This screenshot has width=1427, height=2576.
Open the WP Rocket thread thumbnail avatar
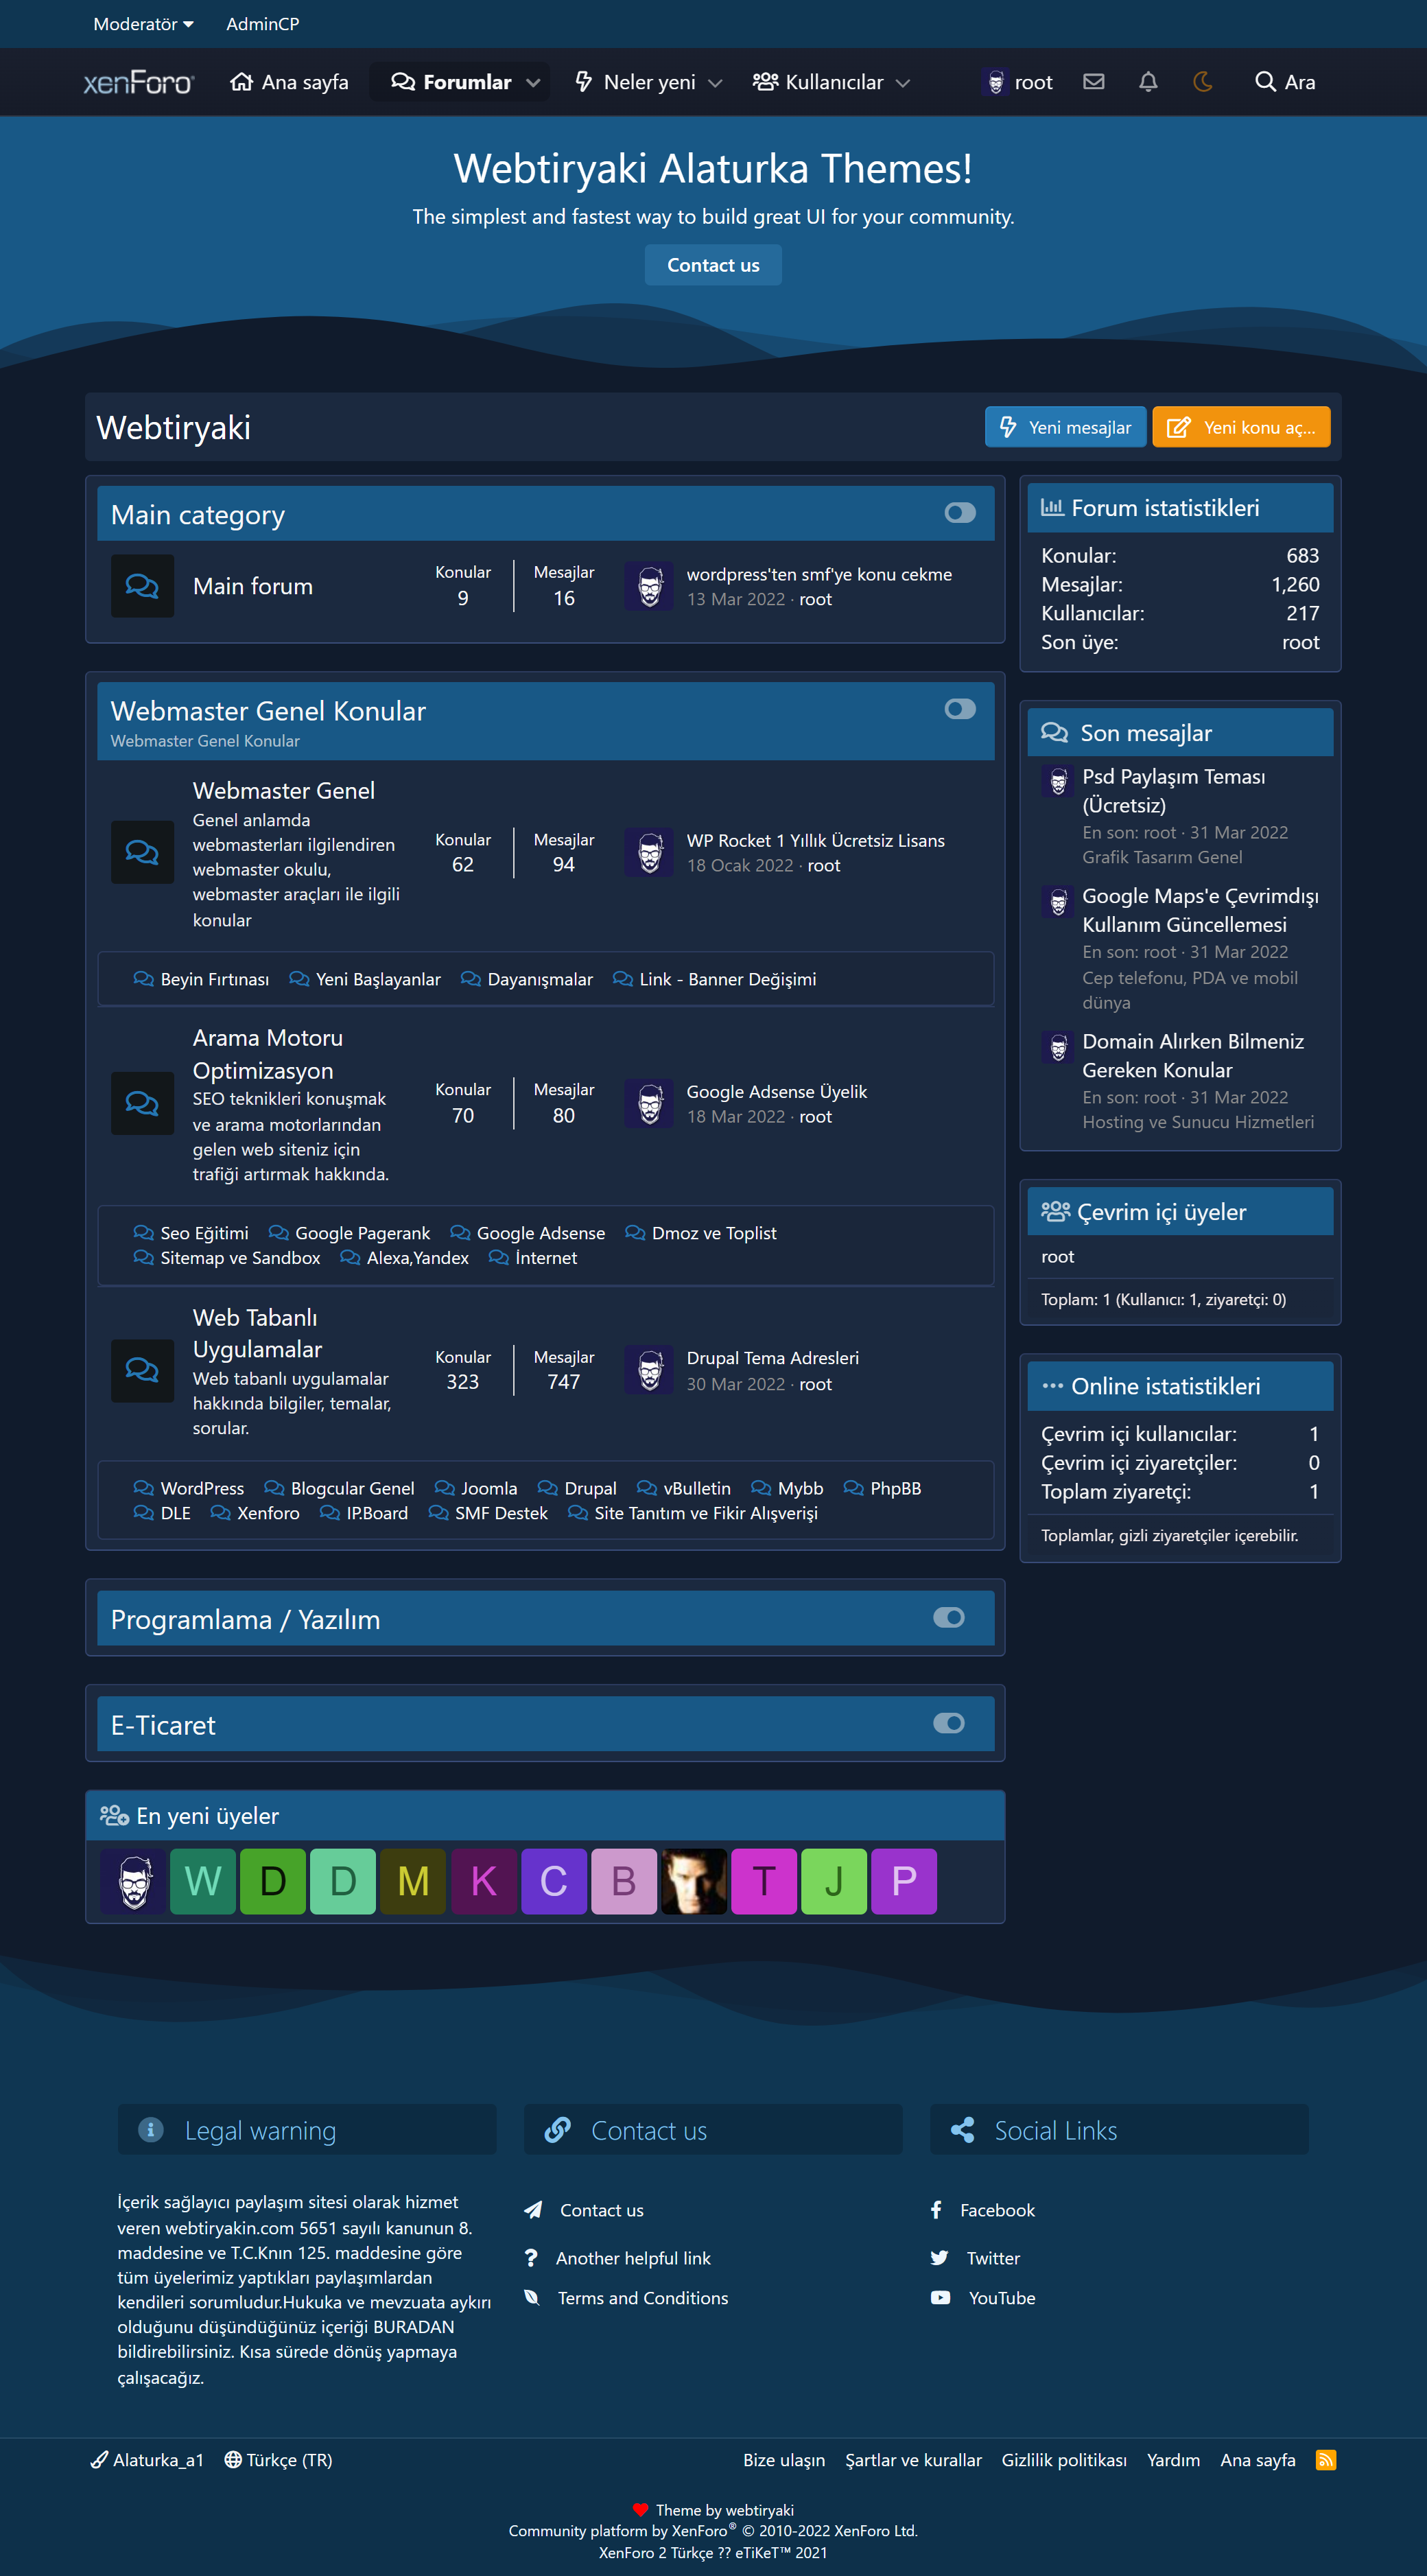coord(648,853)
